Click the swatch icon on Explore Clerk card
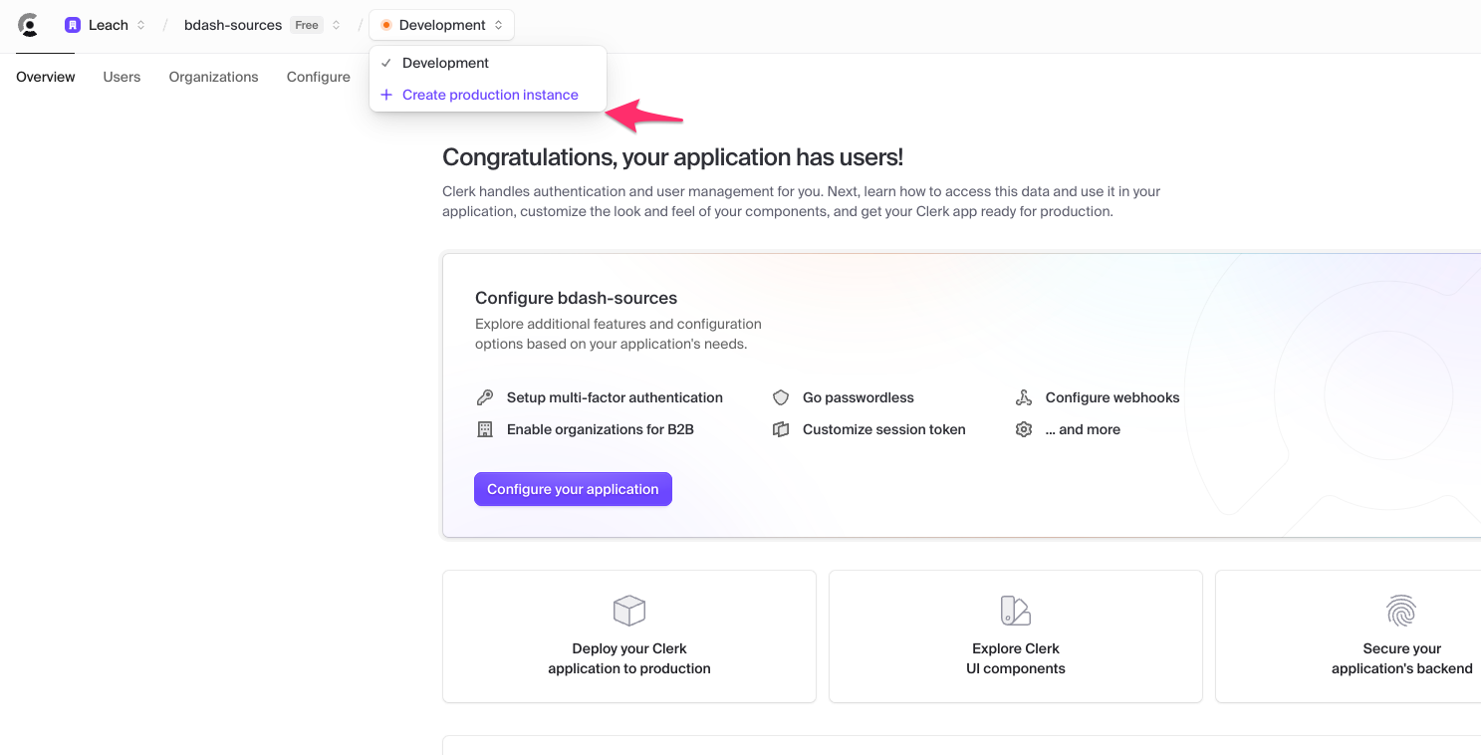Viewport: 1481px width, 755px height. pyautogui.click(x=1015, y=611)
